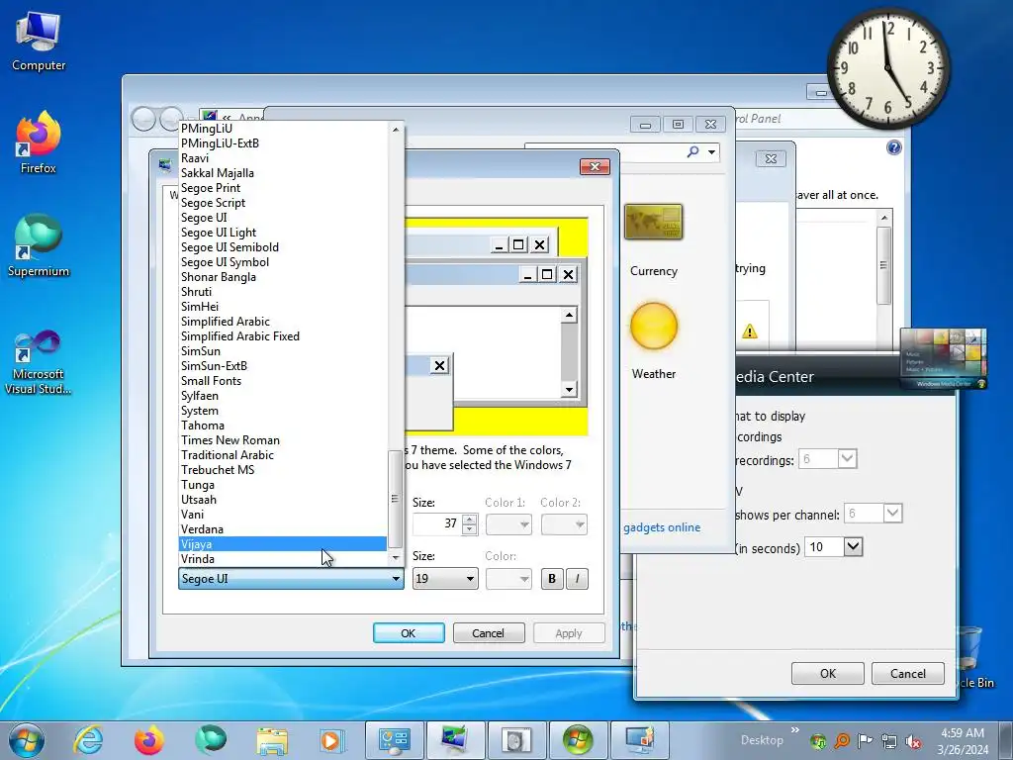Switch to display settings taskbar window

[639, 740]
